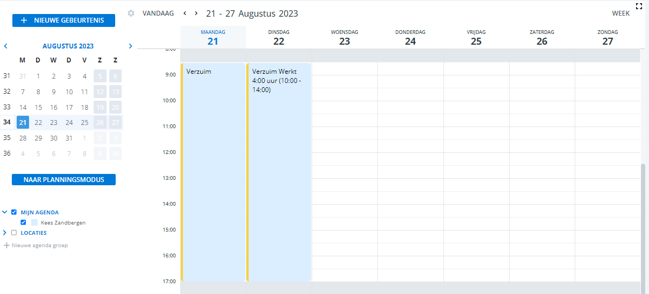Image resolution: width=649 pixels, height=294 pixels.
Task: Jump to today with Vandaag button
Action: click(x=158, y=13)
